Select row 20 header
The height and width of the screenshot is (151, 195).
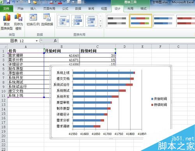[x=4, y=136]
